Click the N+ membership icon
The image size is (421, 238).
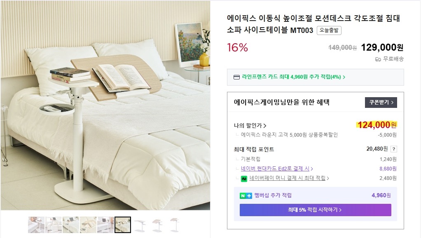coord(246,196)
